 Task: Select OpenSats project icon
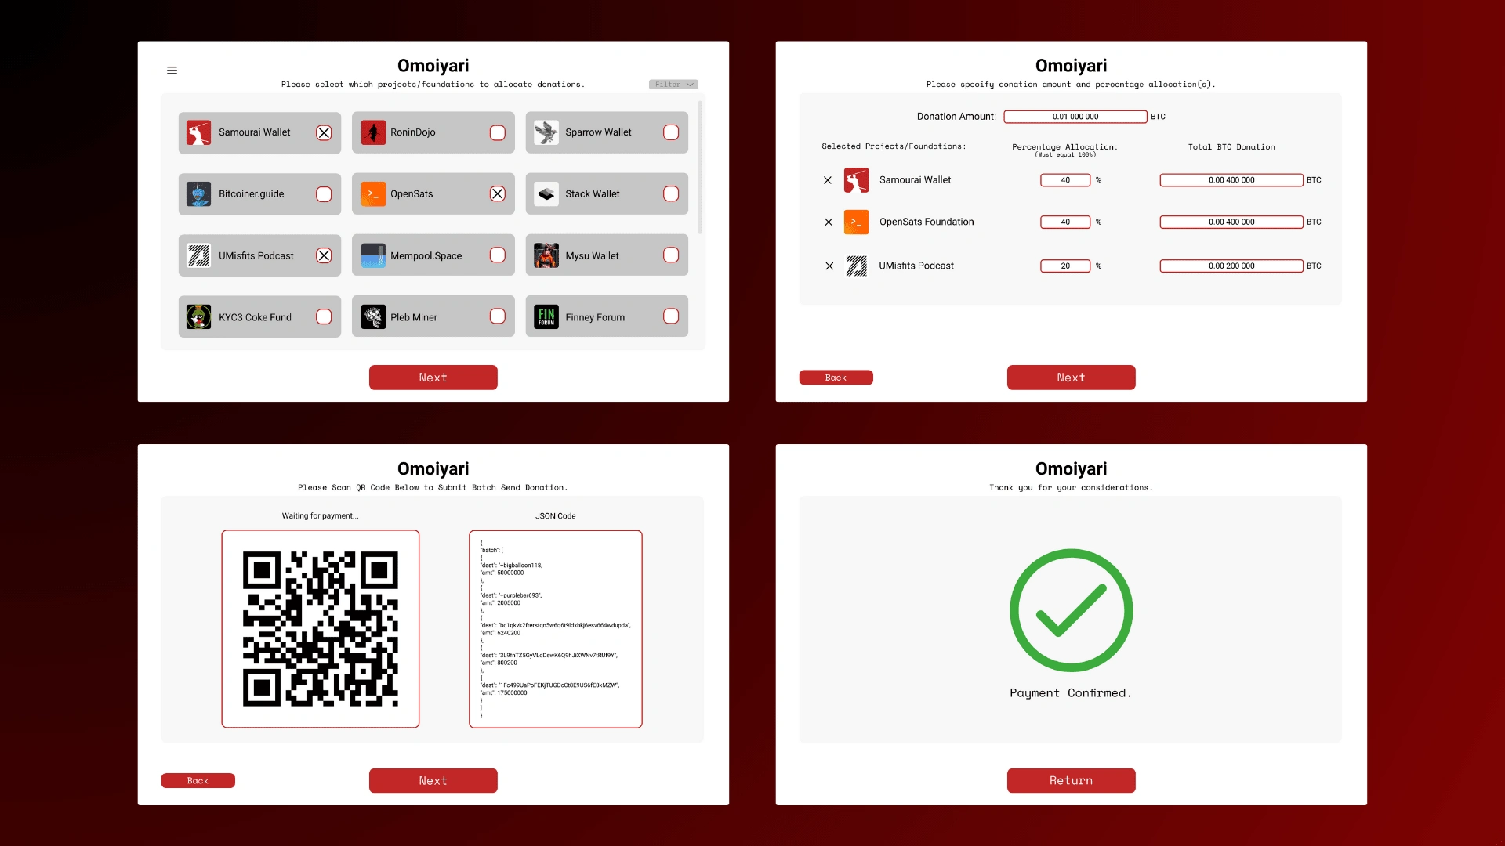pyautogui.click(x=372, y=193)
